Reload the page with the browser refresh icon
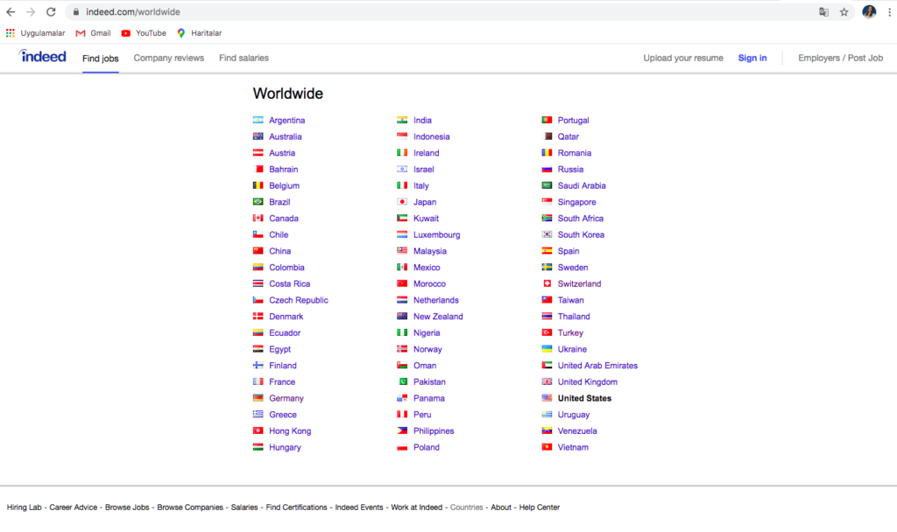 [x=51, y=12]
